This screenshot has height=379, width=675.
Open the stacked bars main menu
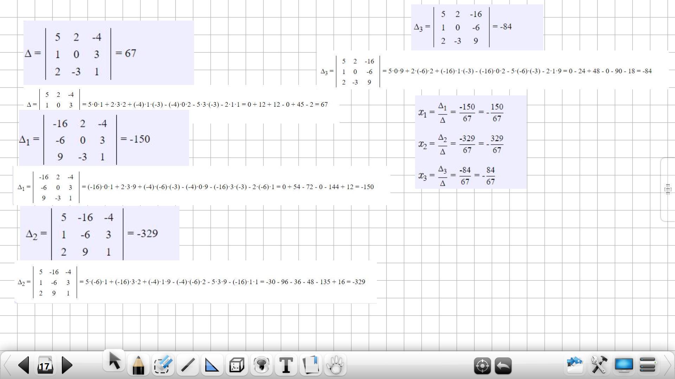click(648, 365)
